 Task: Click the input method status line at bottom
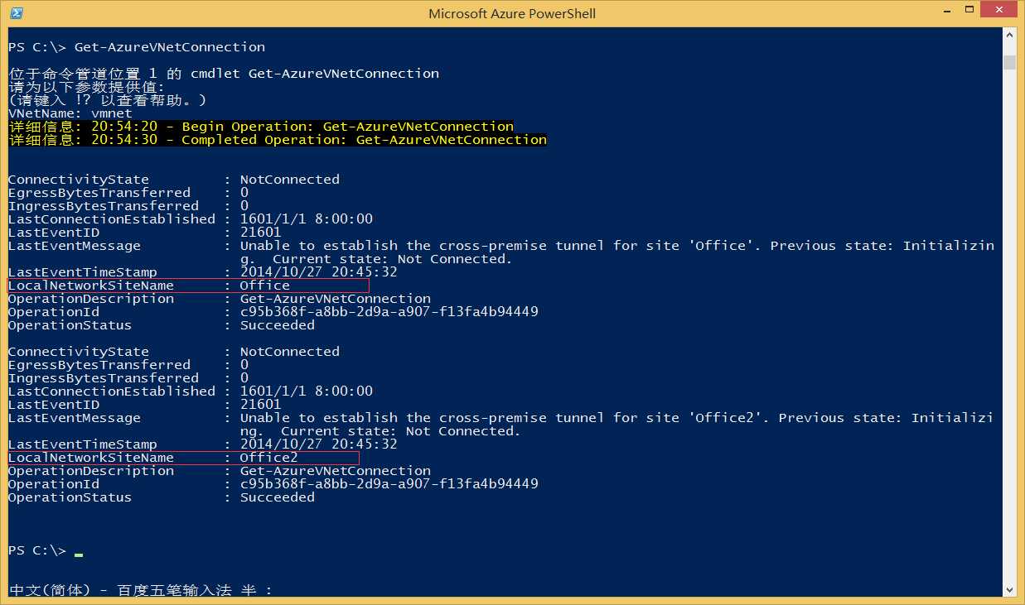pyautogui.click(x=141, y=590)
